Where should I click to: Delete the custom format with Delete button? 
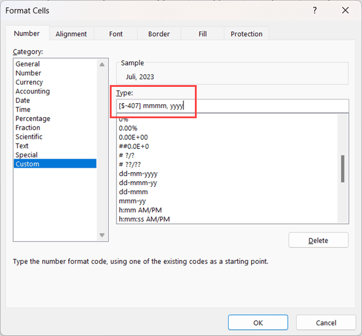[x=318, y=240]
